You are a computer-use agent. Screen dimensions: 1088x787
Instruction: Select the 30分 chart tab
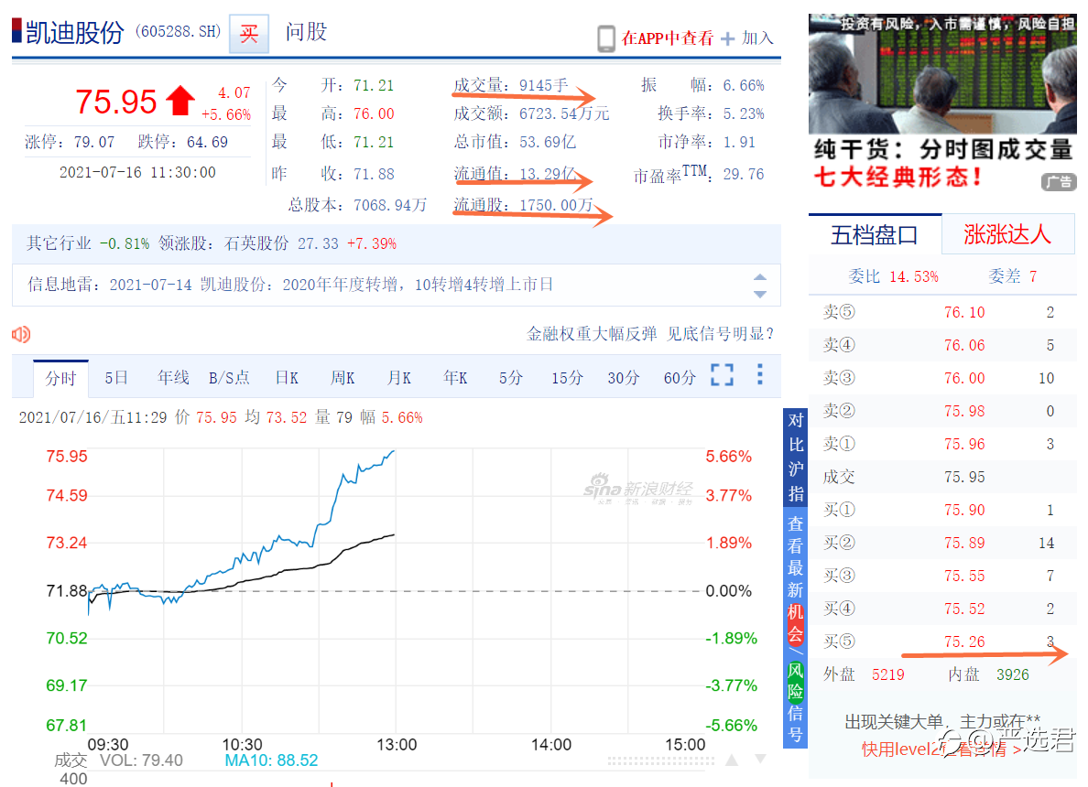(x=623, y=378)
